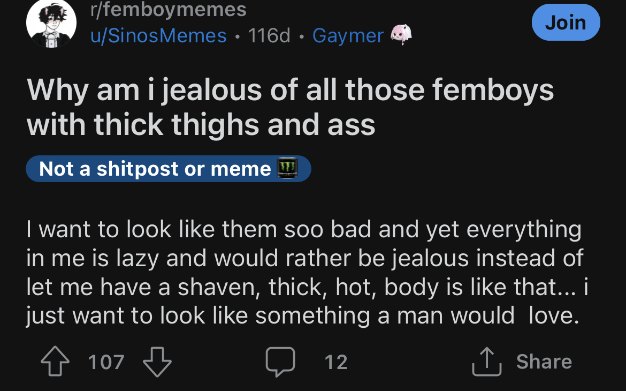
Task: Click the 12 comments count
Action: [x=336, y=362]
